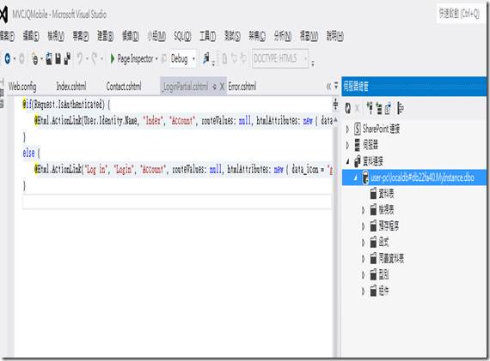Screen dimensions: 490x361
Task: Click the toolbar overflow arrow after DOCTYPE dropdown
Action: [x=313, y=63]
